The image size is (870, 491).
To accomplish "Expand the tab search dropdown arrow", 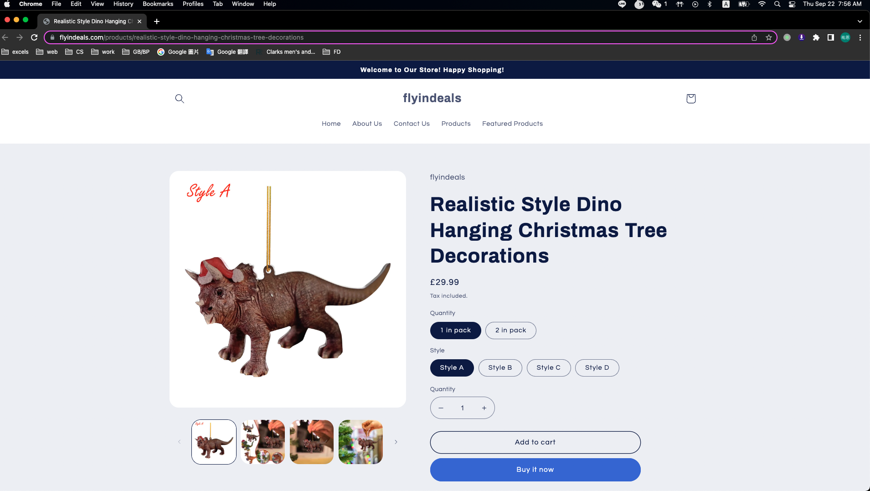I will 860,21.
